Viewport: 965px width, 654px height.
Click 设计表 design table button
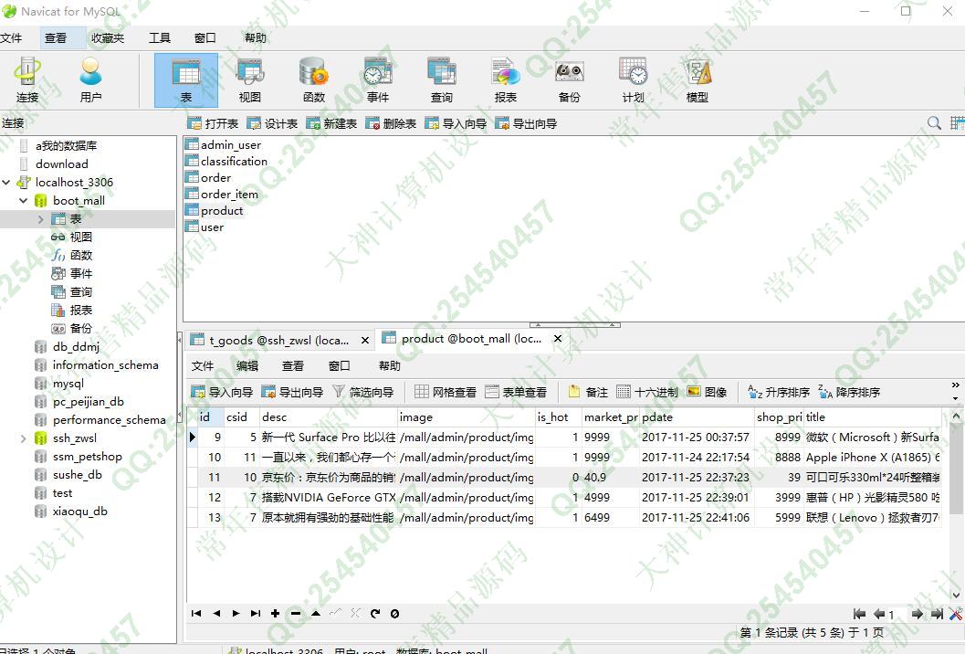coord(272,124)
